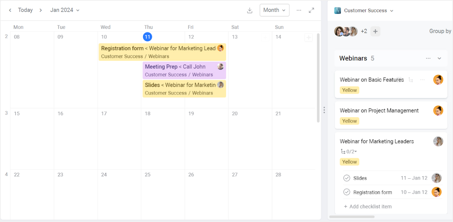The width and height of the screenshot is (453, 222).
Task: Open the Month view dropdown
Action: tap(274, 10)
